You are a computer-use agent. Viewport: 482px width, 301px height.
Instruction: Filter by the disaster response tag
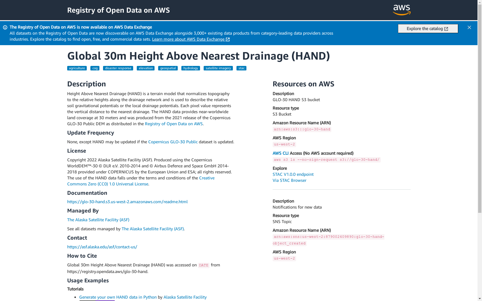tap(118, 68)
